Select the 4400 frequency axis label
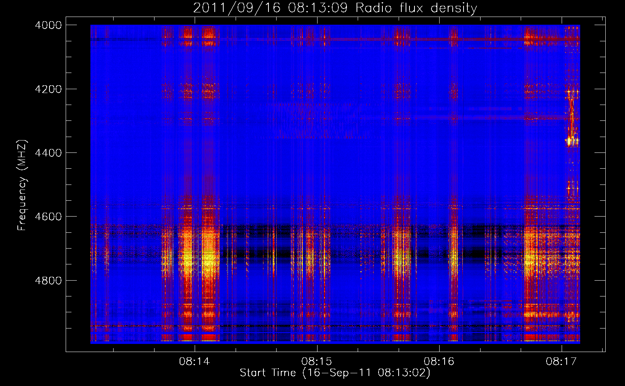Image resolution: width=625 pixels, height=386 pixels. point(48,153)
